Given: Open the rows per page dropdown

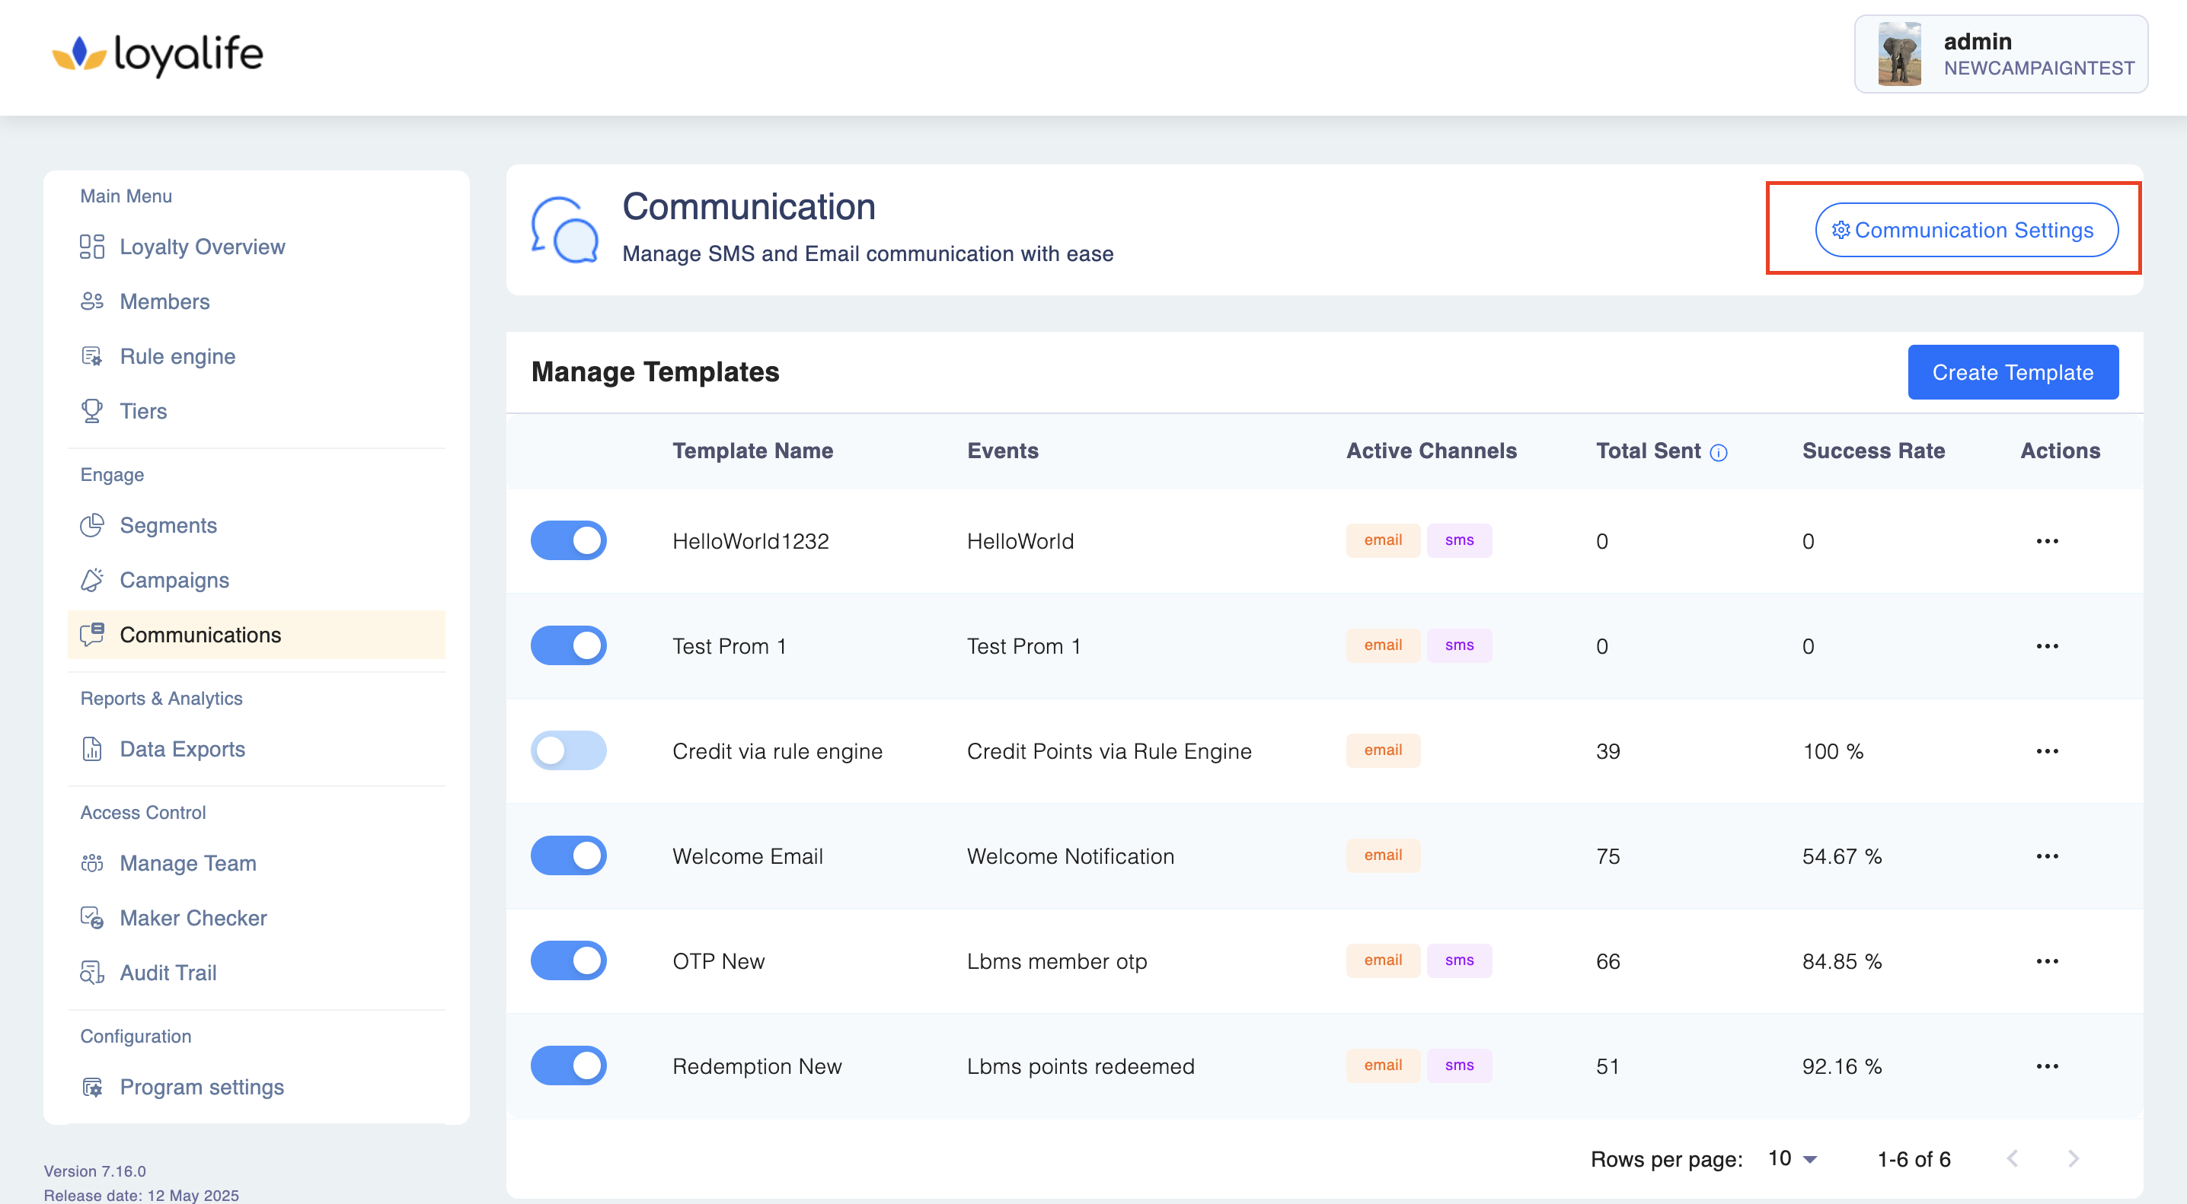Looking at the screenshot, I should pyautogui.click(x=1793, y=1159).
